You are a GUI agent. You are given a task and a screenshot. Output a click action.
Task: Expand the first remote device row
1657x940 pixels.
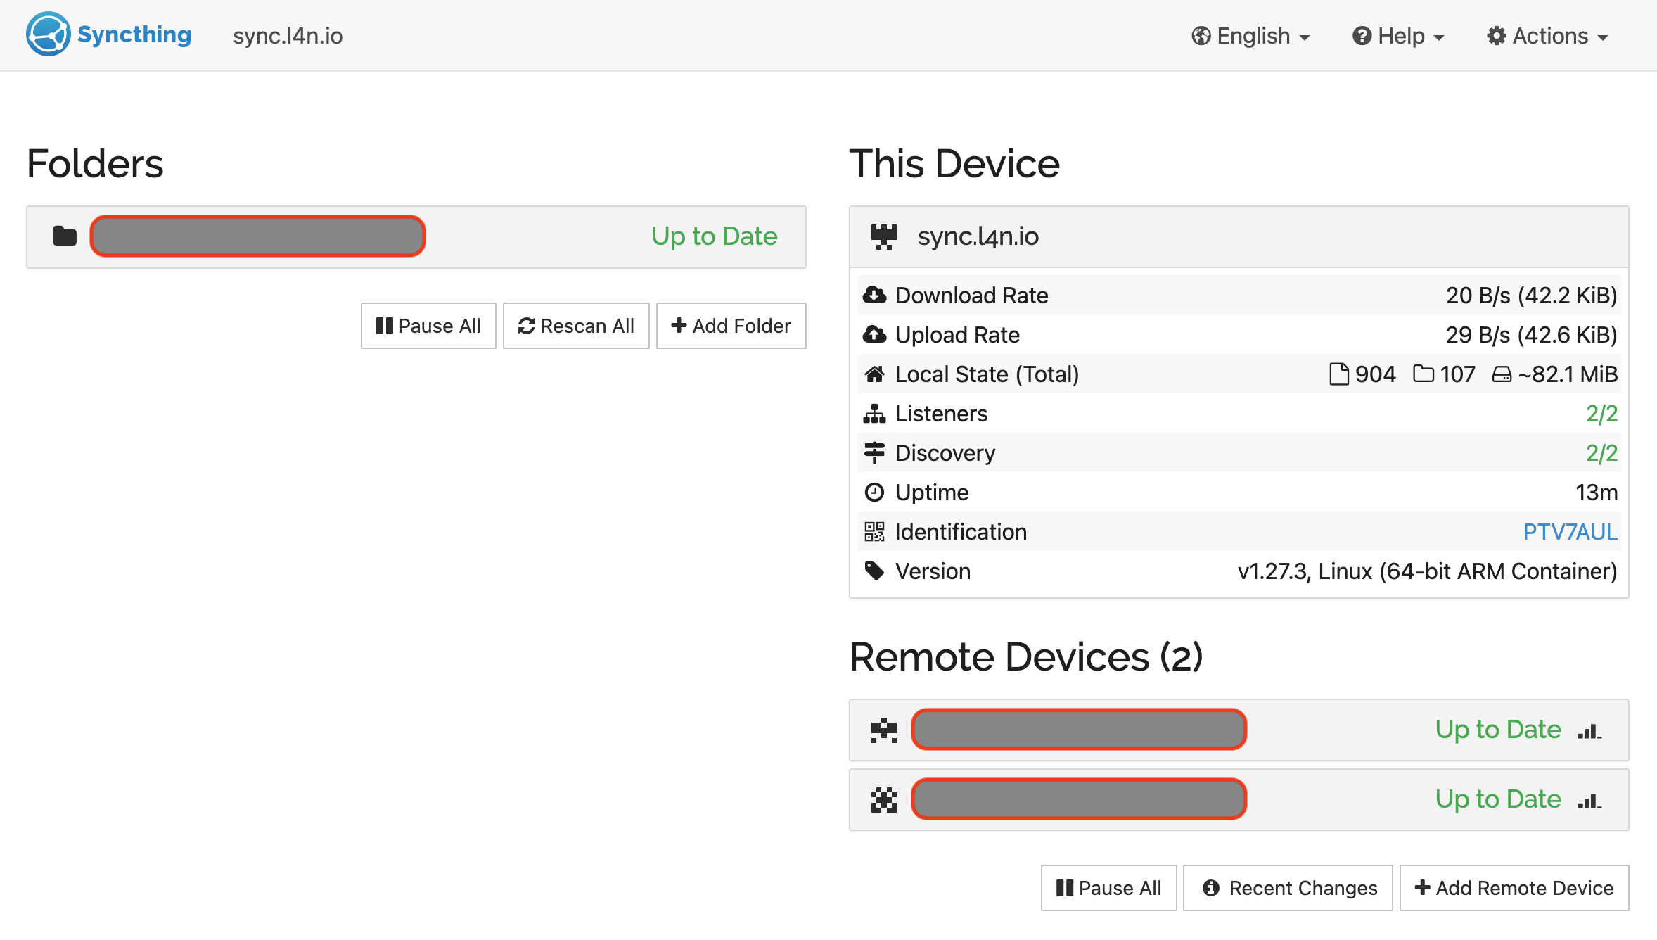1336,730
